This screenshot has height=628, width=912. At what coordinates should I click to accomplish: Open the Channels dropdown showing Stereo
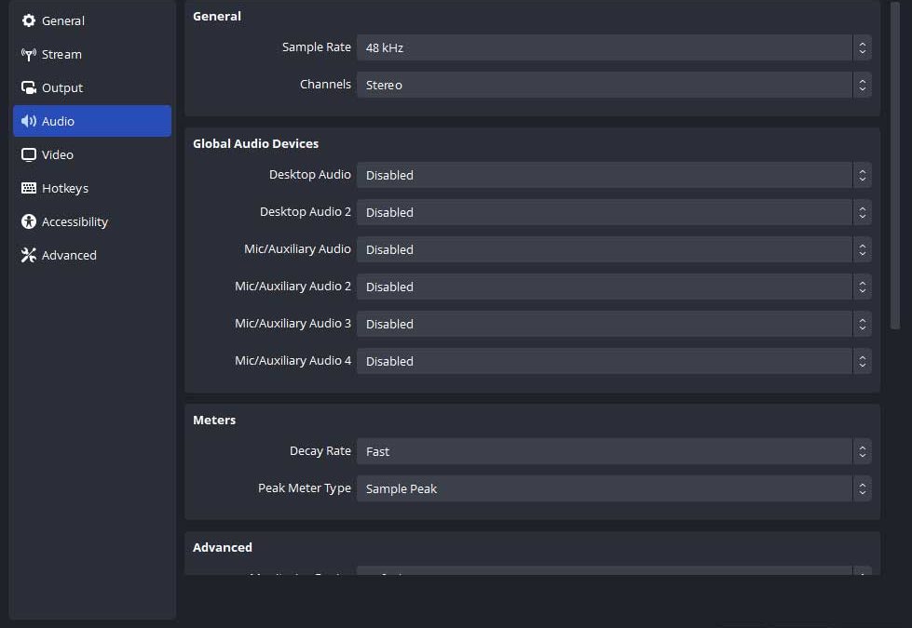613,85
